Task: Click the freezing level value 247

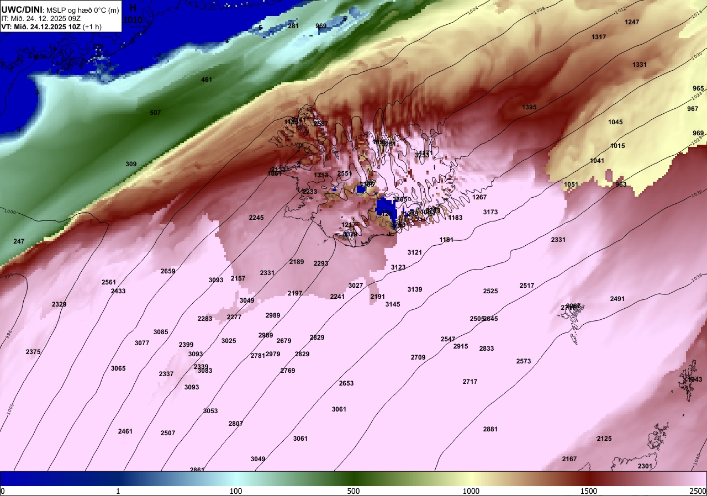Action: [19, 241]
